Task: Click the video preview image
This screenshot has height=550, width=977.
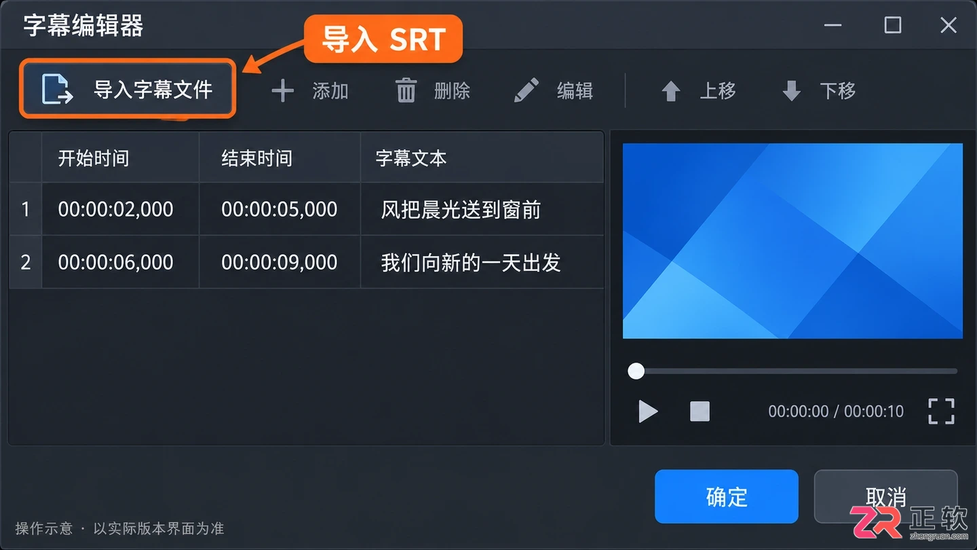Action: click(x=792, y=240)
